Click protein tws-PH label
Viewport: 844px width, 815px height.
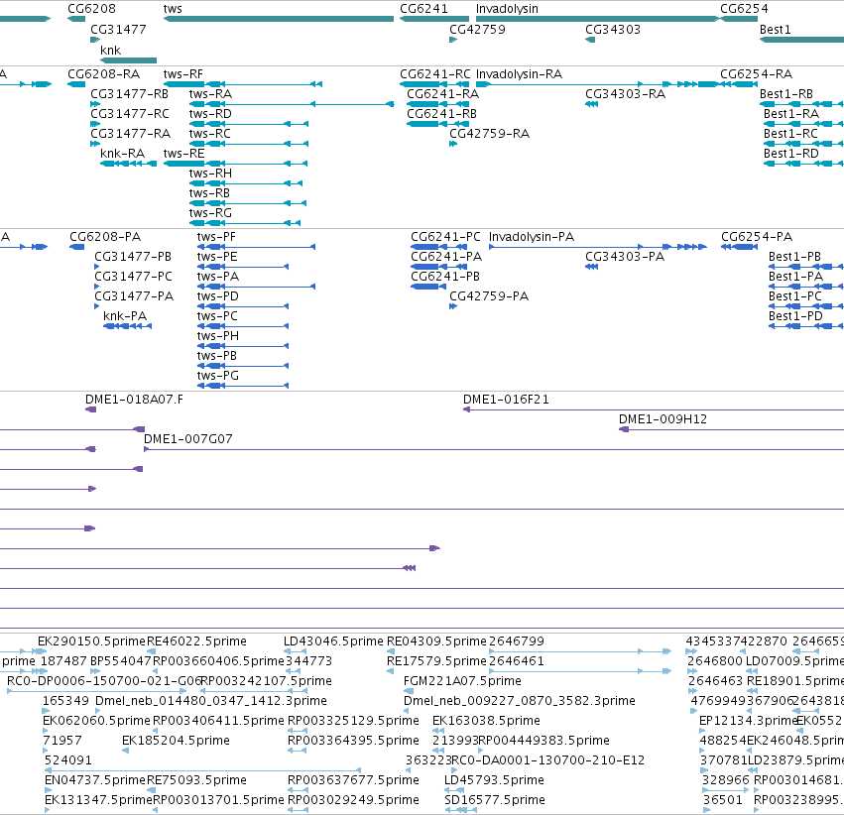click(x=218, y=336)
